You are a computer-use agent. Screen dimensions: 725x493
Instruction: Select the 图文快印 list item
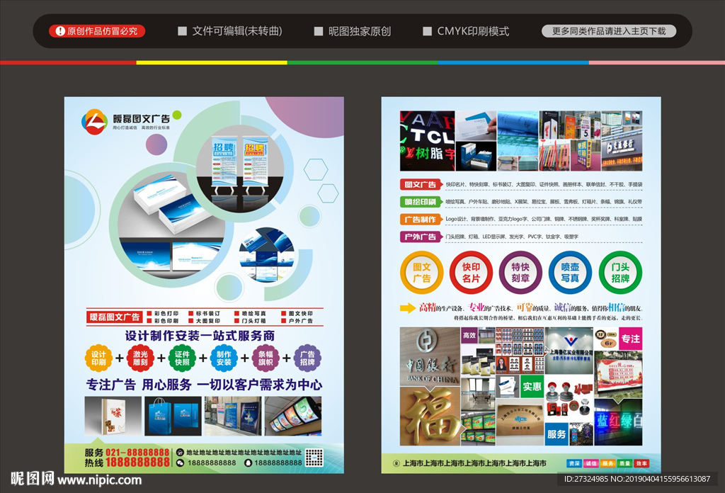[297, 313]
